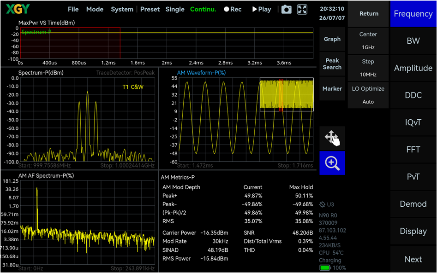Click Start: 999.75586MHz in Spectrum graph

click(44, 166)
